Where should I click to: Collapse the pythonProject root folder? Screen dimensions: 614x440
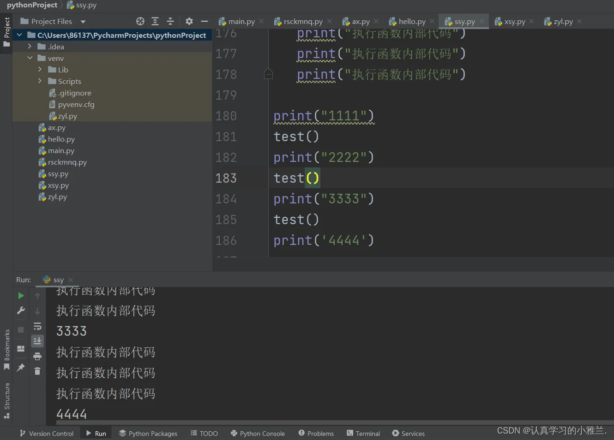coord(19,35)
